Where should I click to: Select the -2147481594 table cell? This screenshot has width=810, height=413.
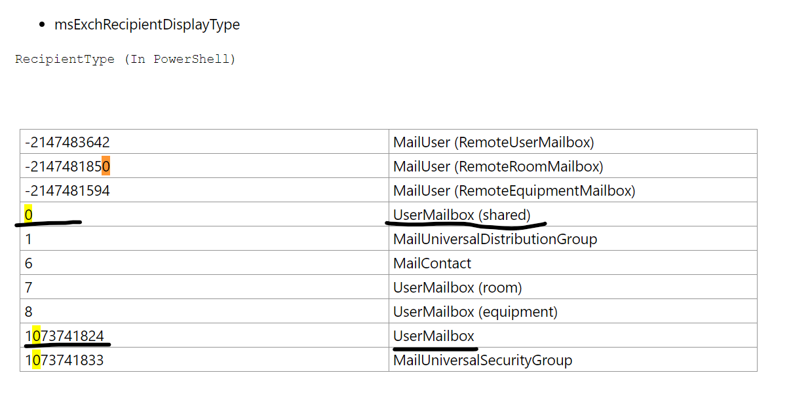(x=204, y=190)
